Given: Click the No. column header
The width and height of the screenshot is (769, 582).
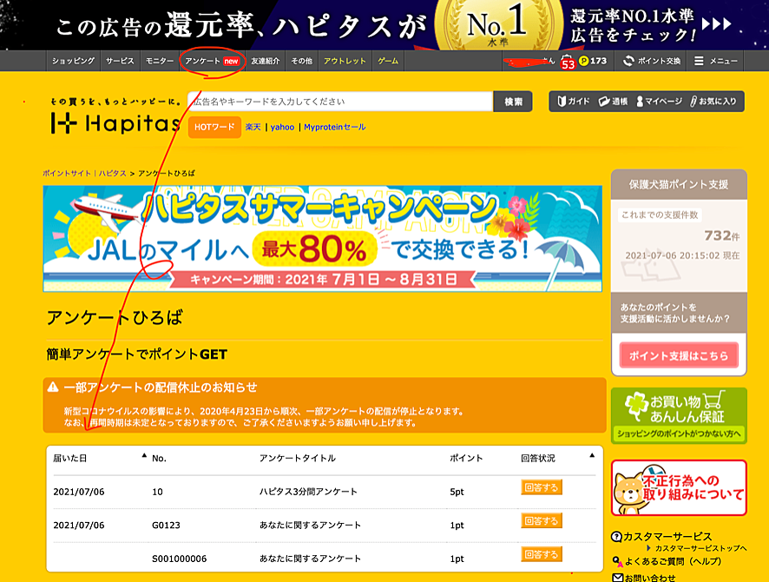Looking at the screenshot, I should tap(159, 459).
